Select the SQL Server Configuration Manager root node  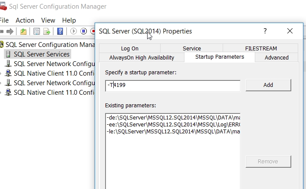pos(50,45)
